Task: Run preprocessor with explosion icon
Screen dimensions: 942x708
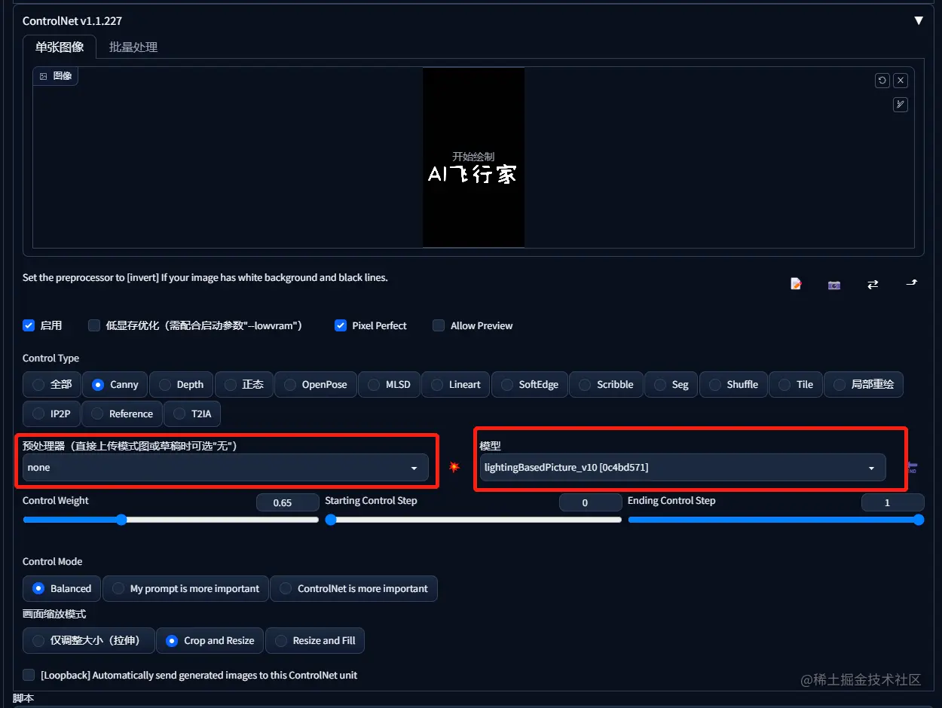Action: tap(454, 468)
